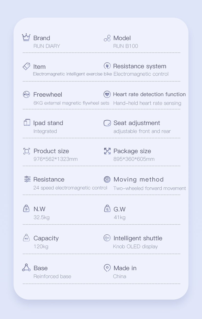Click the Made in location pin icon
The image size is (202, 319).
pyautogui.click(x=107, y=268)
